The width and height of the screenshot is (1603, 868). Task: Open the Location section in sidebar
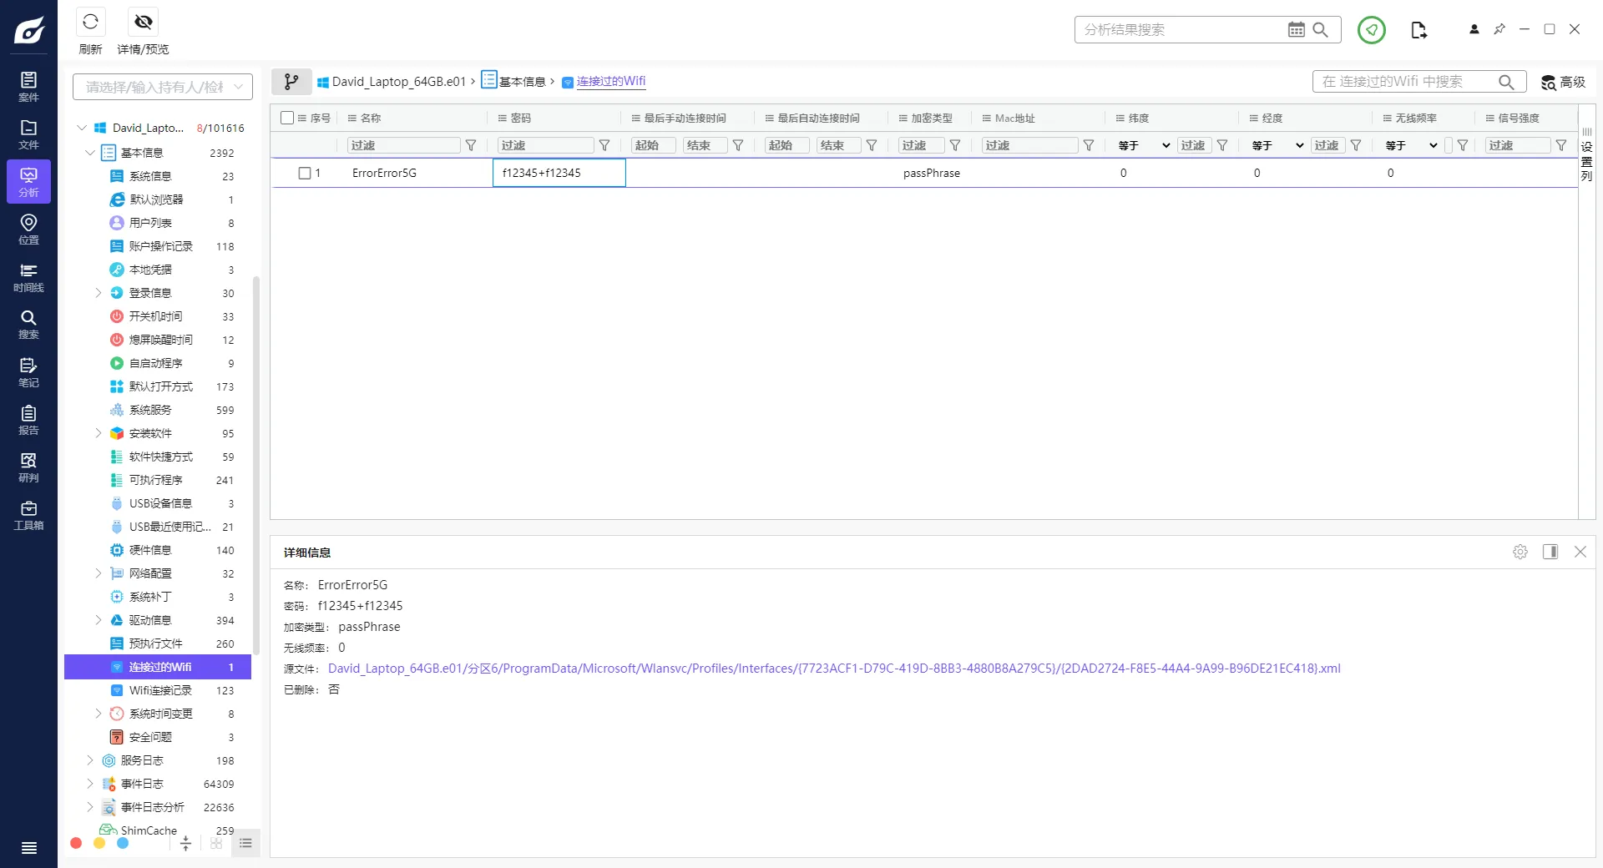click(x=28, y=230)
